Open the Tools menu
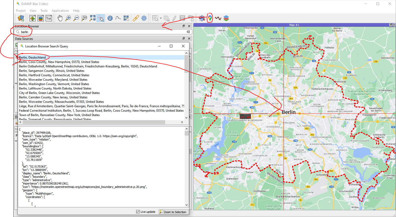The height and width of the screenshot is (217, 396). point(44,11)
